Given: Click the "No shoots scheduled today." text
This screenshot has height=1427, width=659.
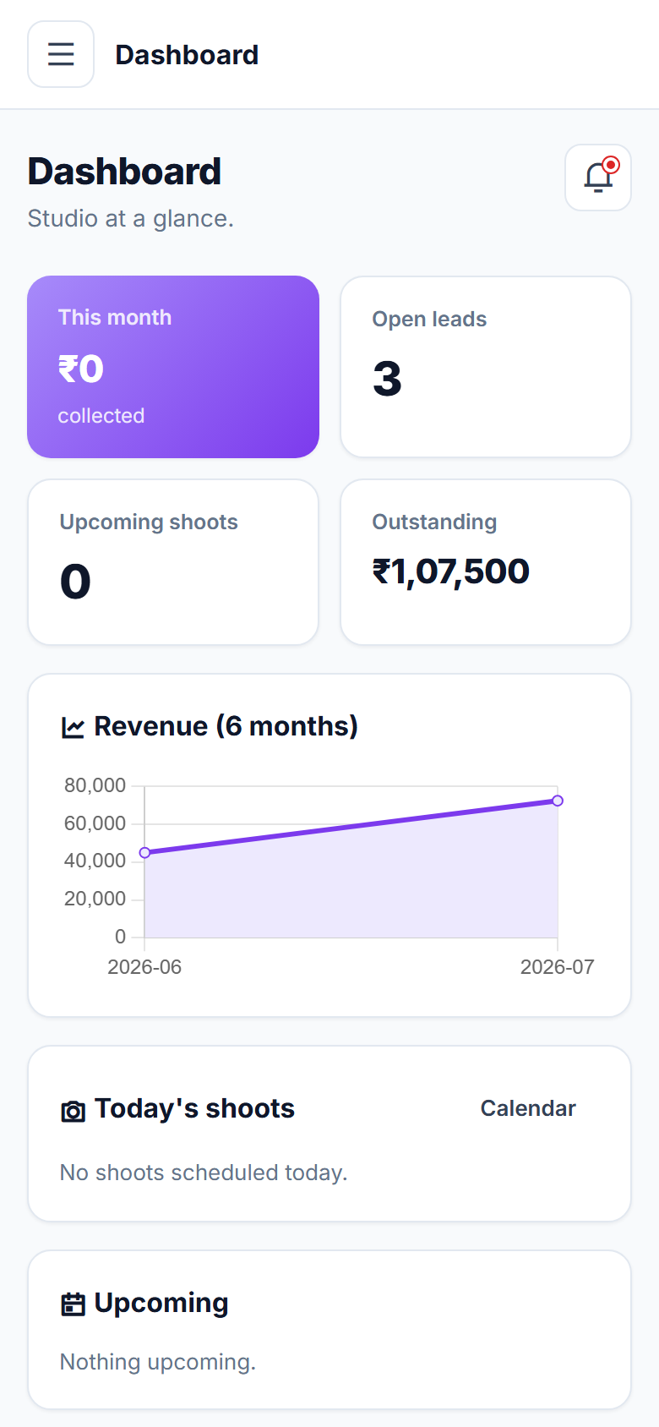Looking at the screenshot, I should (204, 1173).
